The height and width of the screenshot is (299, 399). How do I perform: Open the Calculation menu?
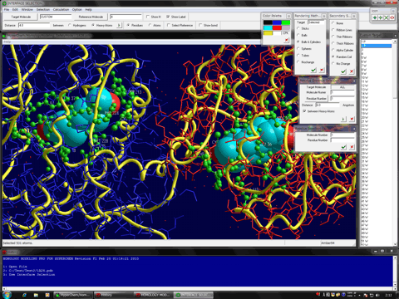(61, 9)
